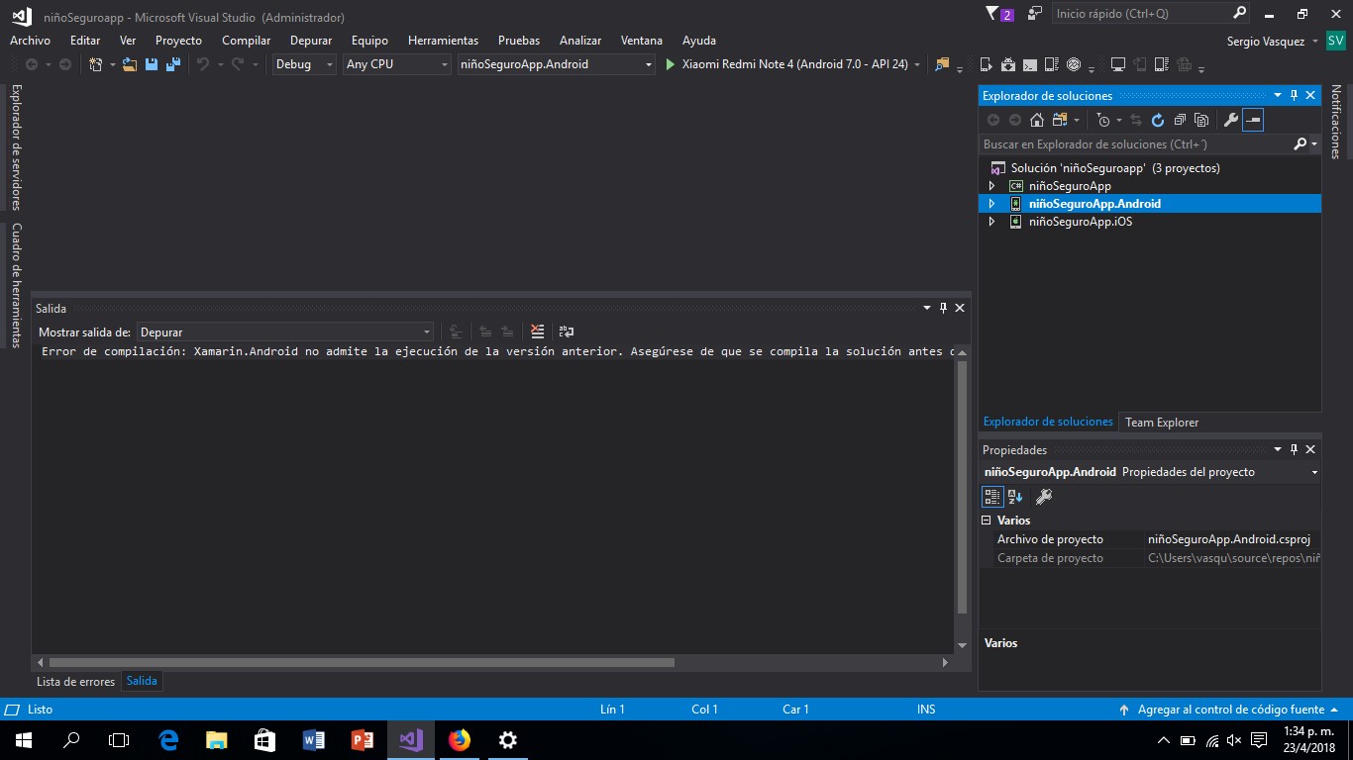Click Collapse All icon in Explorador de soluciones
This screenshot has height=760, width=1353.
point(1180,120)
